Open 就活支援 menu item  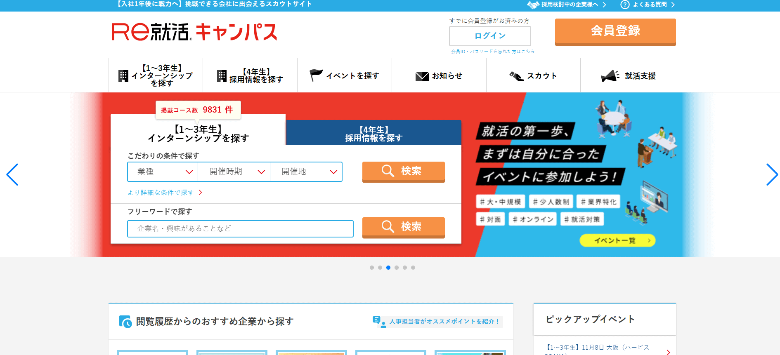pos(628,75)
